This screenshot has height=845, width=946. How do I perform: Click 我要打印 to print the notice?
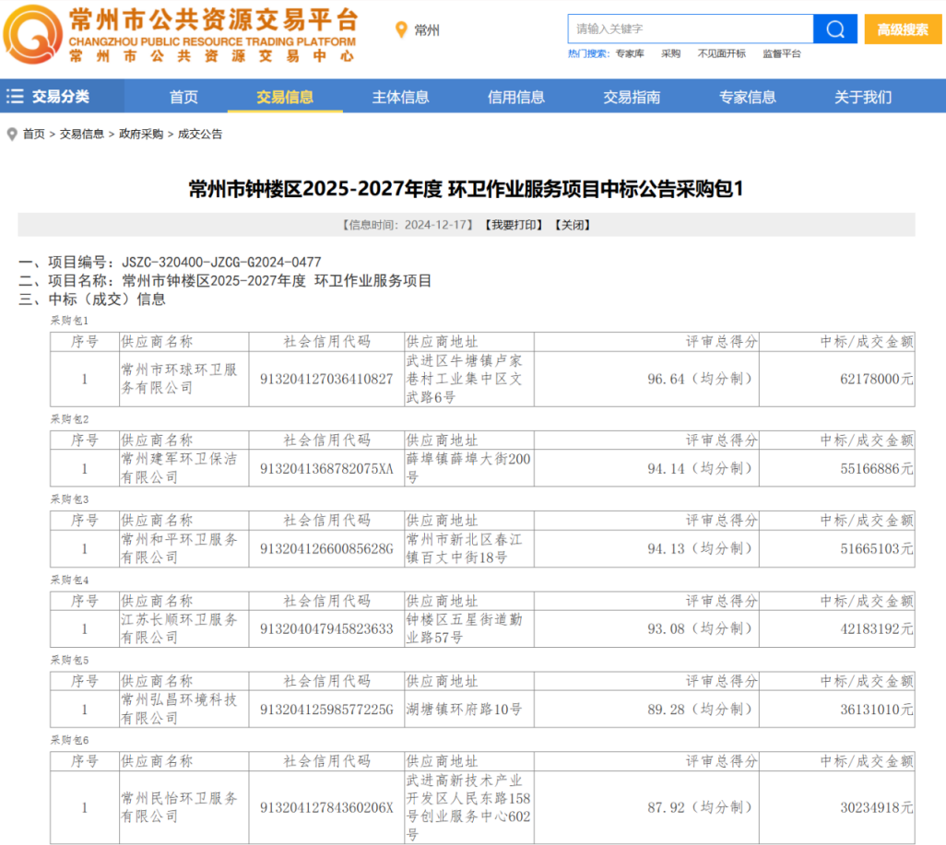[514, 225]
